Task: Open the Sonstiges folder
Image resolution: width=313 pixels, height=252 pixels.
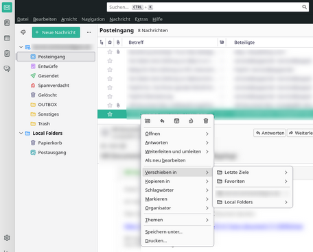Action: (56, 114)
